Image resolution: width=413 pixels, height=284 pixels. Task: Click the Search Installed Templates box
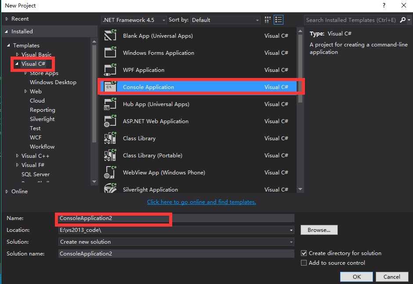pos(351,20)
